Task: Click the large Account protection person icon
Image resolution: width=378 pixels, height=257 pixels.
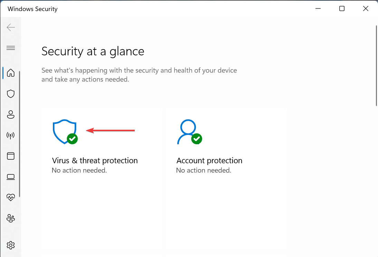Action: point(189,131)
